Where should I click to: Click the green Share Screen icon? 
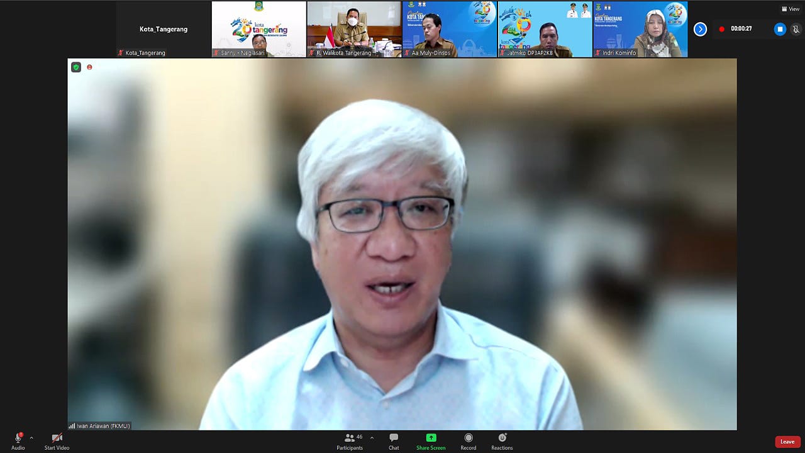tap(431, 439)
